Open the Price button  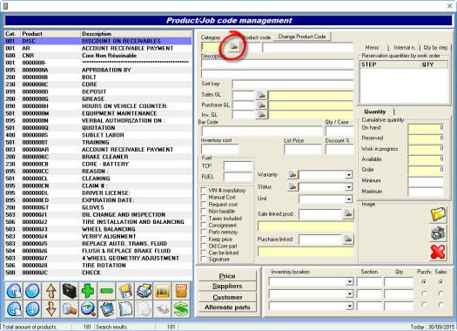227,275
